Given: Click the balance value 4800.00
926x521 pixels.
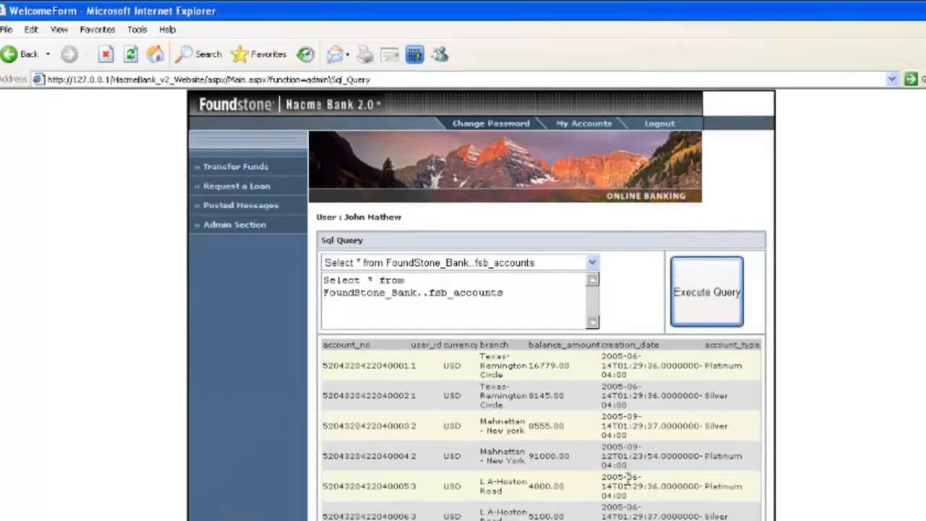Looking at the screenshot, I should point(545,486).
